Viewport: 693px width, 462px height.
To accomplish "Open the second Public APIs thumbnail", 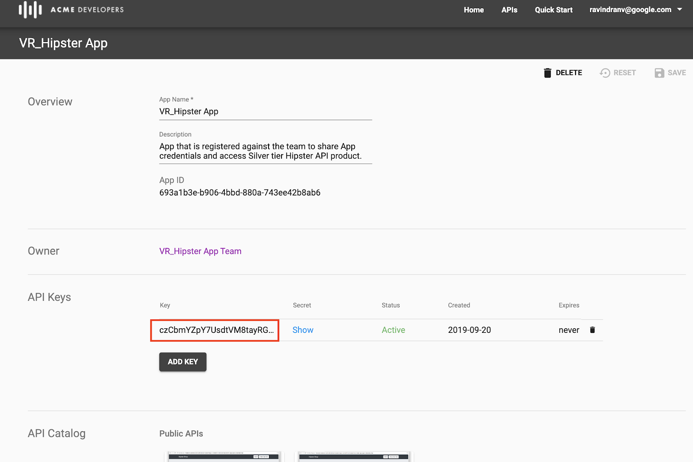I will coord(354,457).
